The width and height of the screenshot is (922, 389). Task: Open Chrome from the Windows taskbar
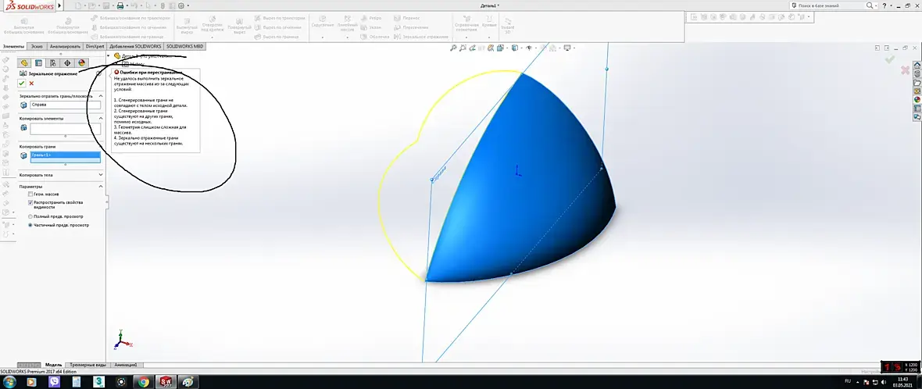pyautogui.click(x=144, y=382)
